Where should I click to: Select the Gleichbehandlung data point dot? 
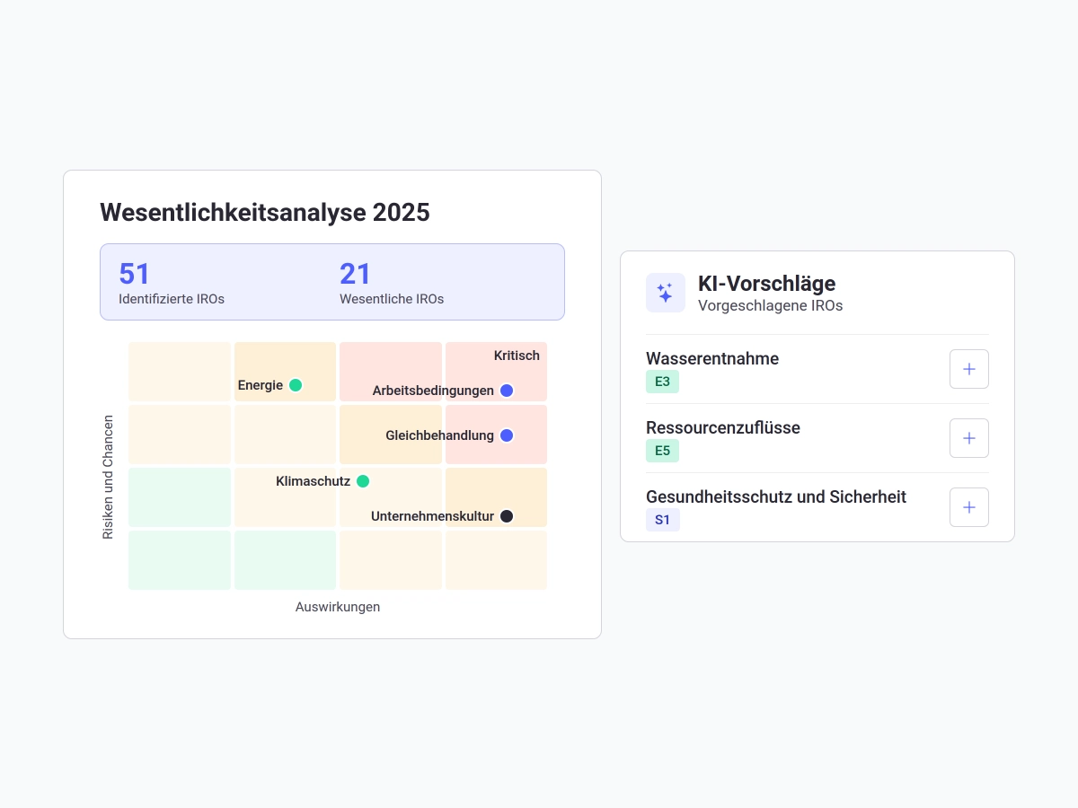click(x=507, y=435)
